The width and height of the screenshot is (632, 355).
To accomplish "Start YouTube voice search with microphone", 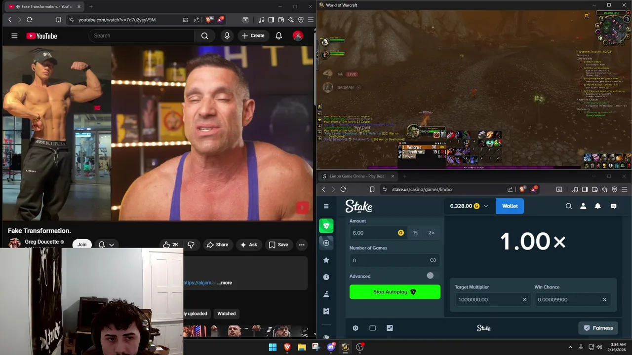I will [227, 35].
